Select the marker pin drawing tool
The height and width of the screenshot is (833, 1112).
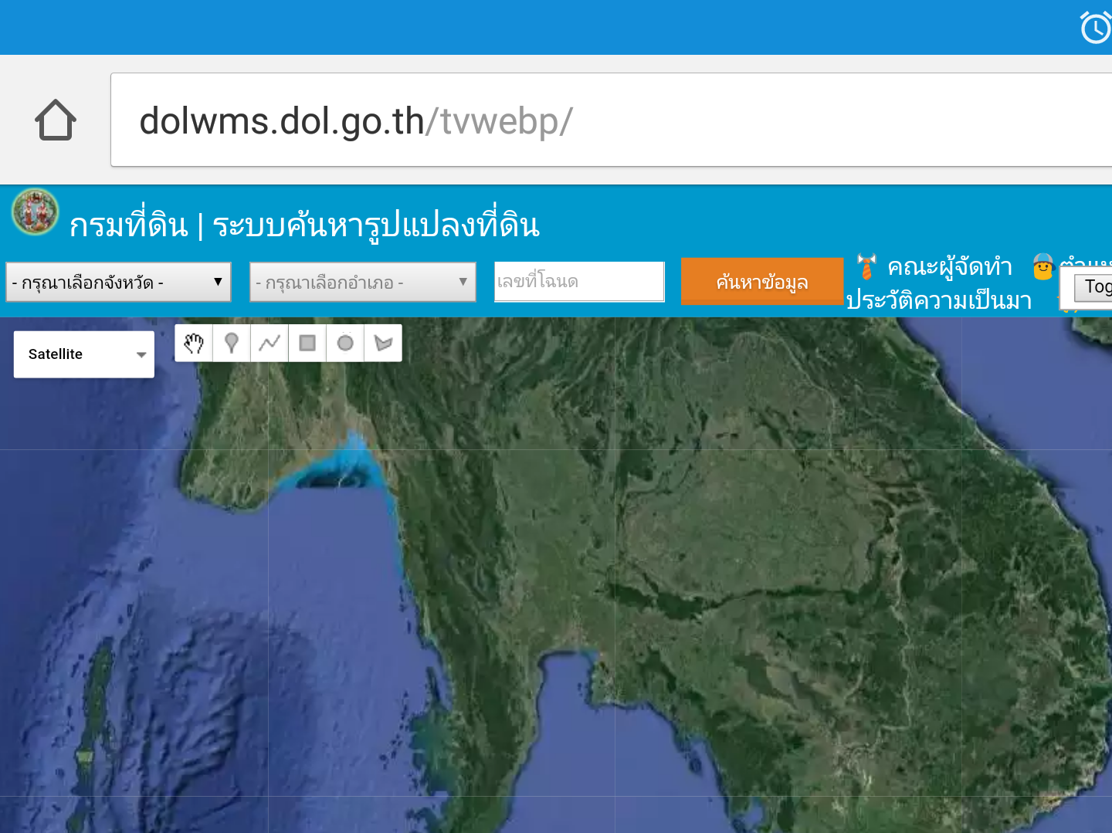point(231,343)
